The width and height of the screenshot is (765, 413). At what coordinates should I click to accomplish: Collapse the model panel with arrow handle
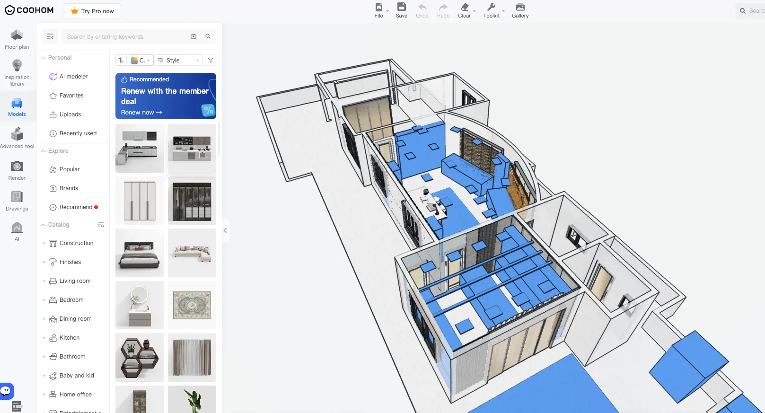coord(225,230)
